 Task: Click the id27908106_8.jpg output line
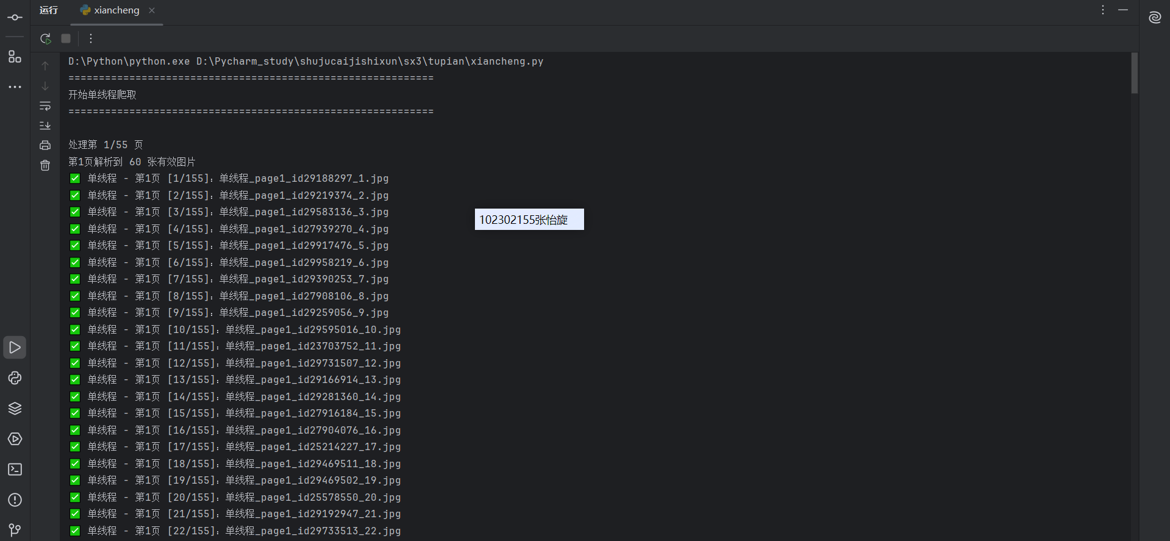(229, 296)
